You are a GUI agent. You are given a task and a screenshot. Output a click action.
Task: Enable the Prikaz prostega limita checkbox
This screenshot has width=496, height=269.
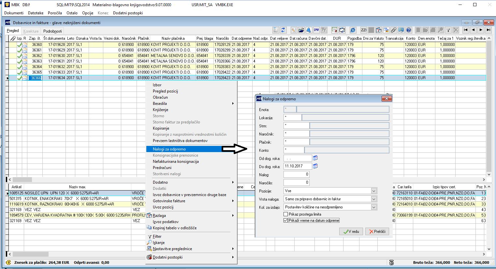(x=286, y=214)
